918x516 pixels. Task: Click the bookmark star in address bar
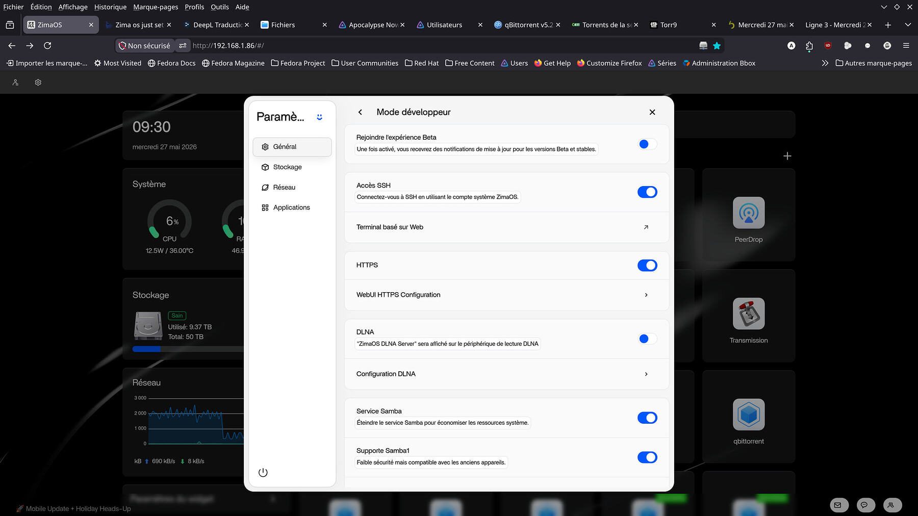717,46
